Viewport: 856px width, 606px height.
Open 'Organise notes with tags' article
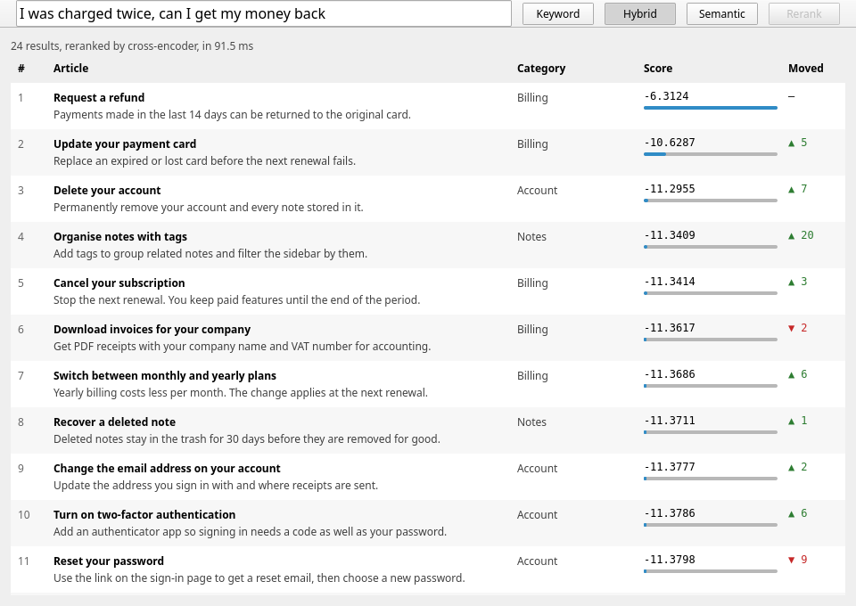point(120,237)
